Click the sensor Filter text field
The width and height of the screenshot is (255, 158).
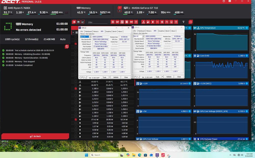pyautogui.click(x=98, y=22)
